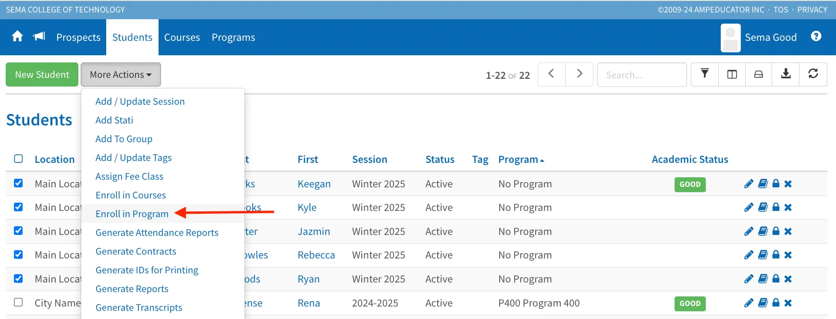This screenshot has height=319, width=836.
Task: Select Enroll in Program from menu
Action: (132, 214)
